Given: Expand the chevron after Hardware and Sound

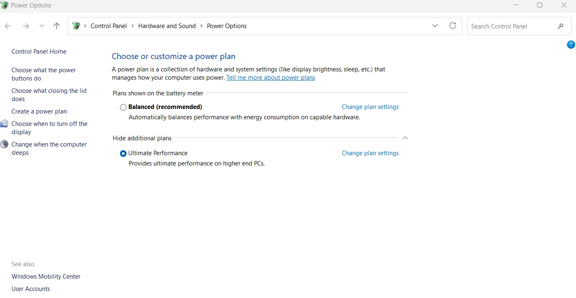Looking at the screenshot, I should point(202,26).
